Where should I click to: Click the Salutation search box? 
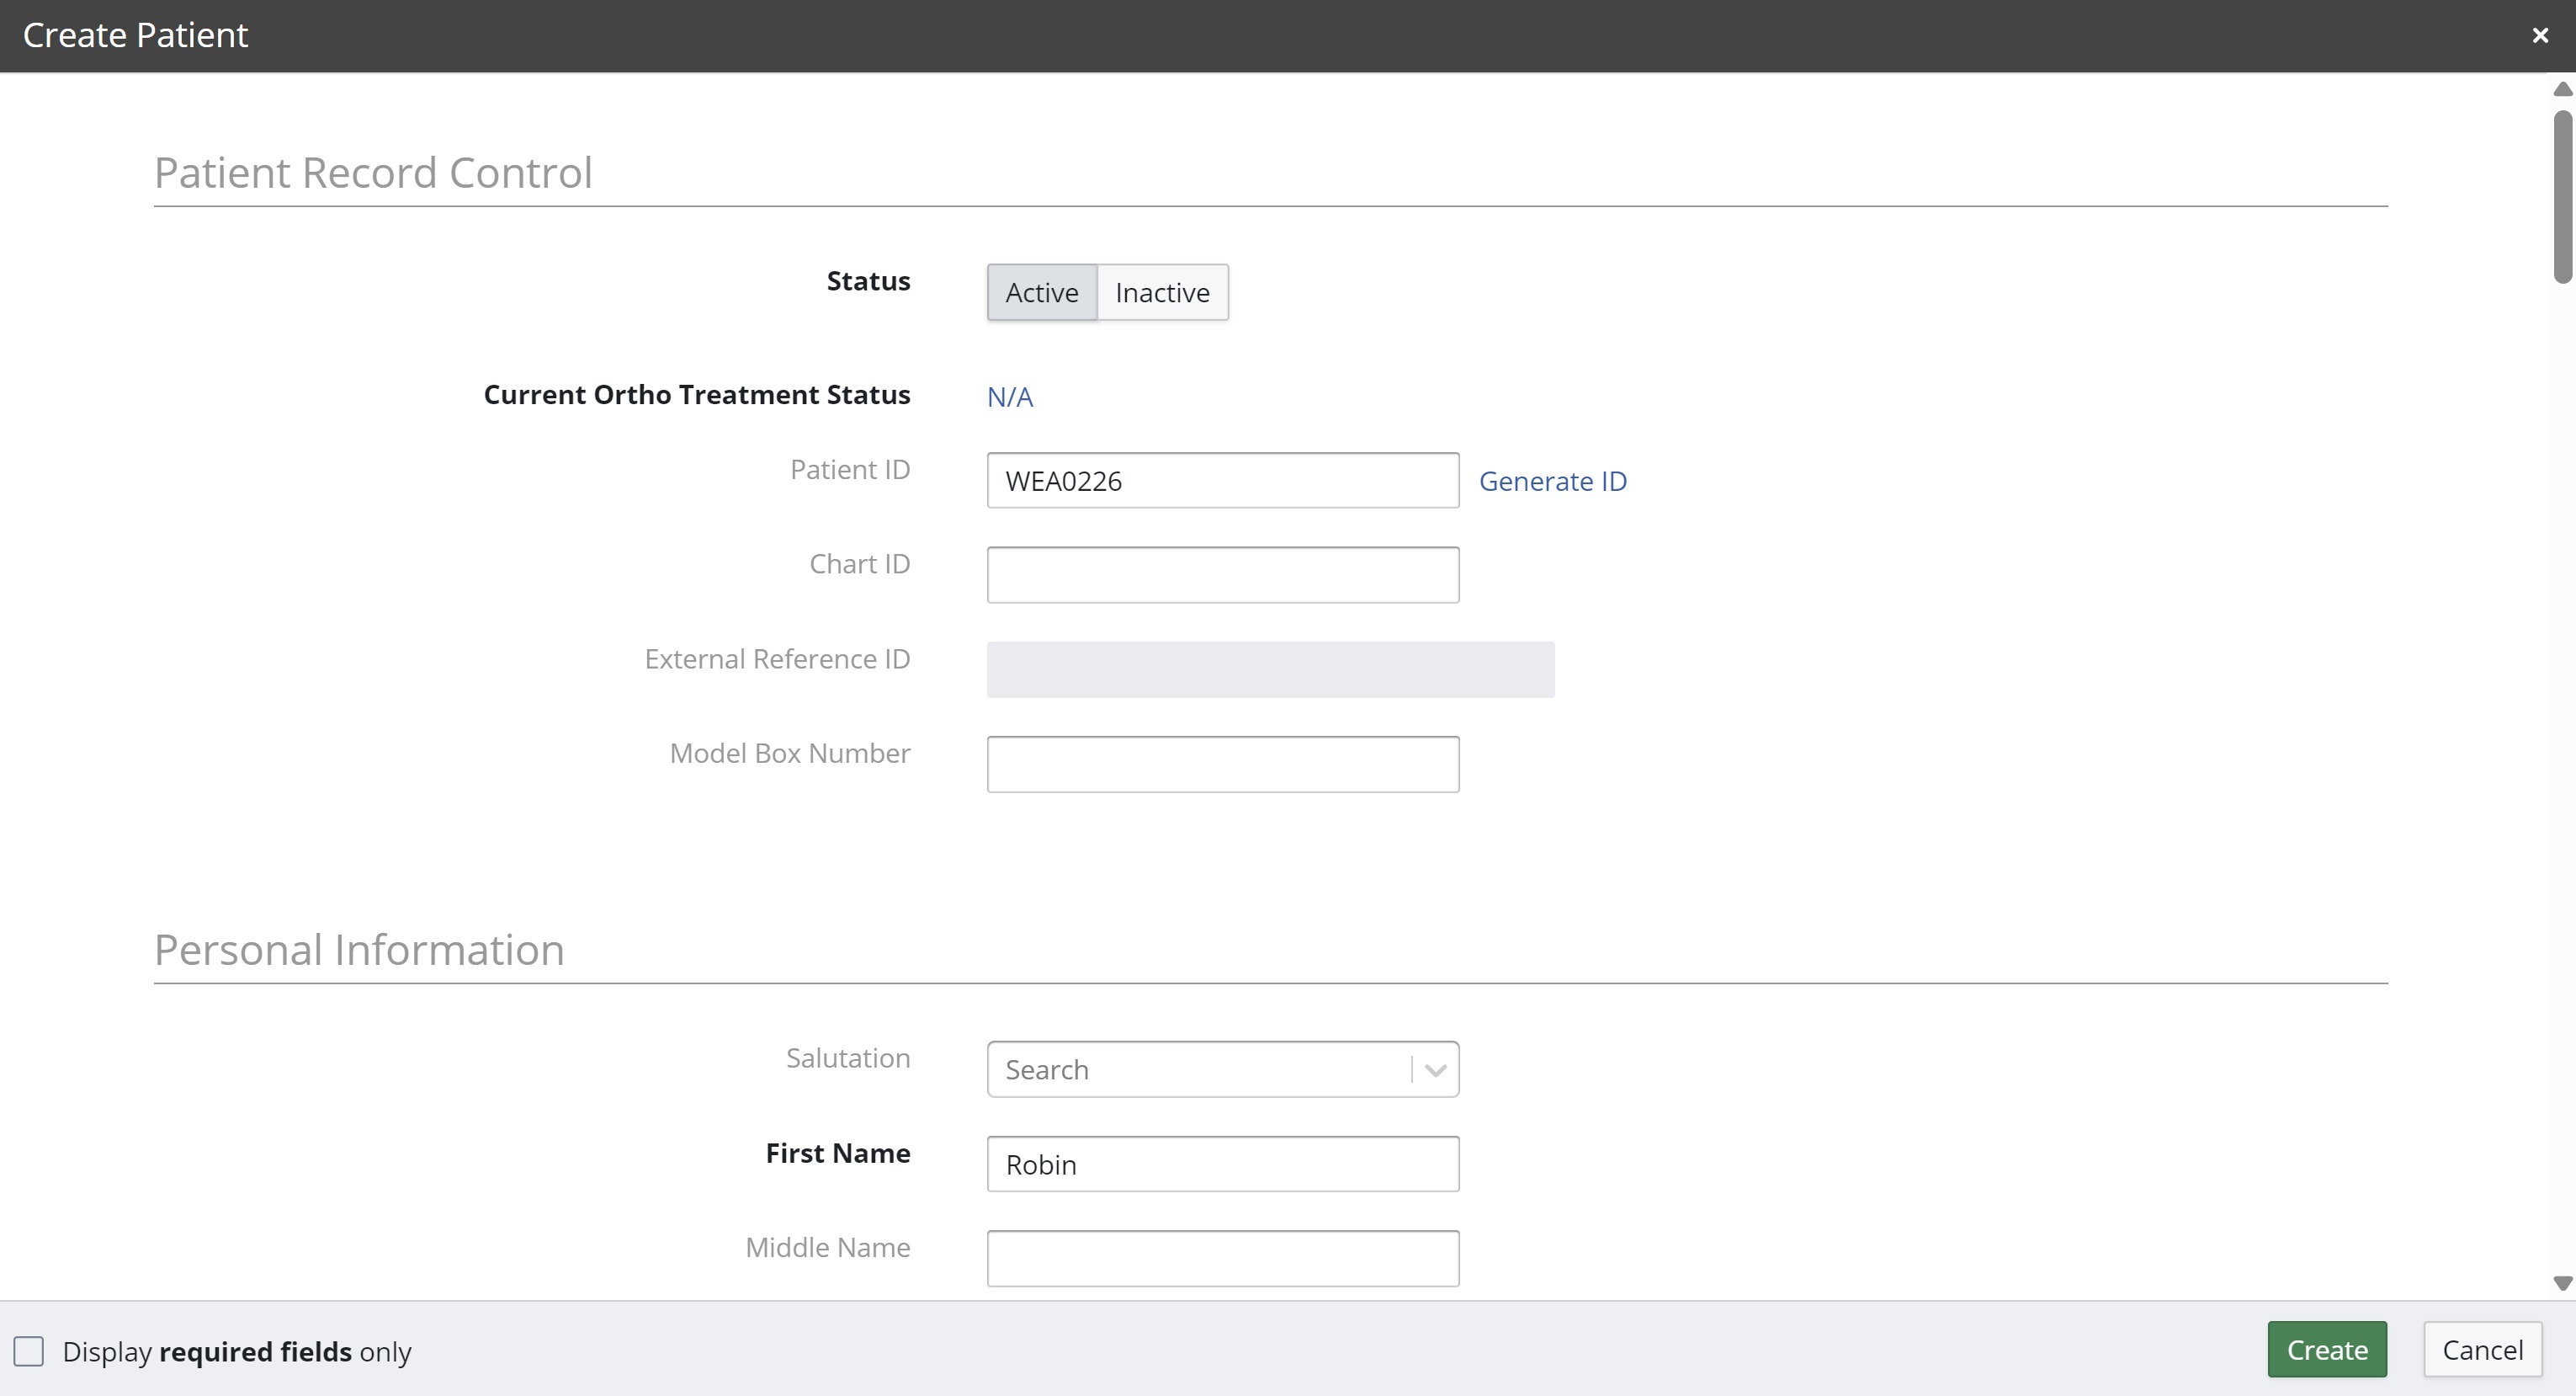click(x=1197, y=1070)
